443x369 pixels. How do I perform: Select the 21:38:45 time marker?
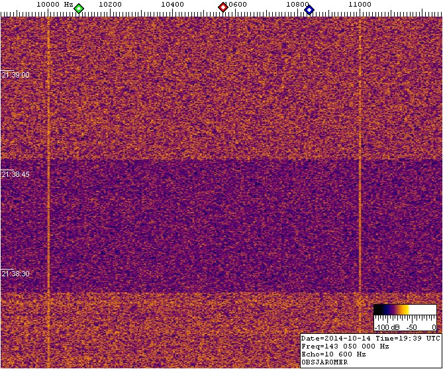click(x=15, y=174)
